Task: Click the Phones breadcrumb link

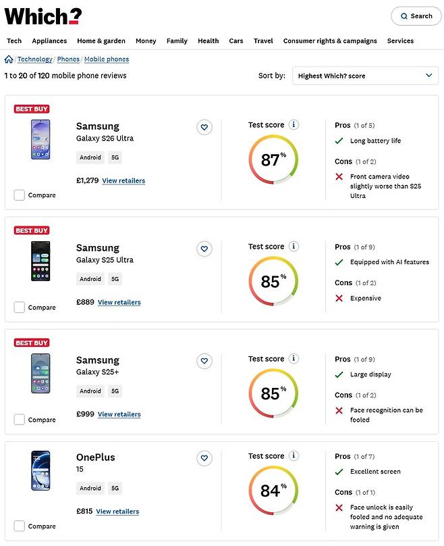Action: [x=67, y=59]
